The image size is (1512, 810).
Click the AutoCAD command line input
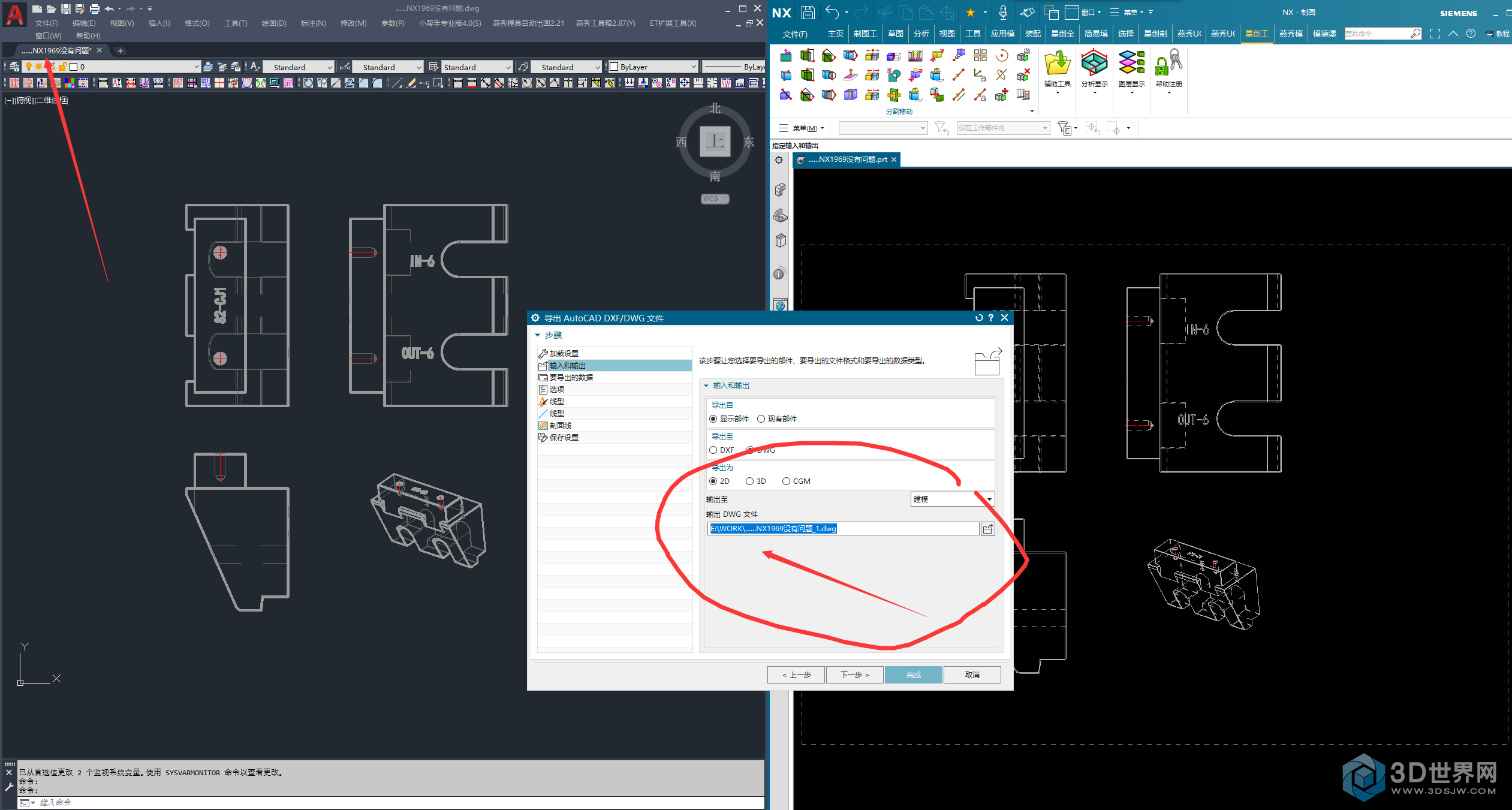(390, 802)
